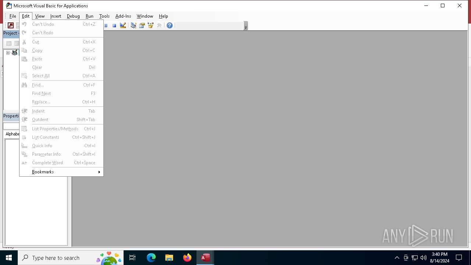The height and width of the screenshot is (265, 471).
Task: Choose Outdent in Edit menu
Action: pos(61,120)
